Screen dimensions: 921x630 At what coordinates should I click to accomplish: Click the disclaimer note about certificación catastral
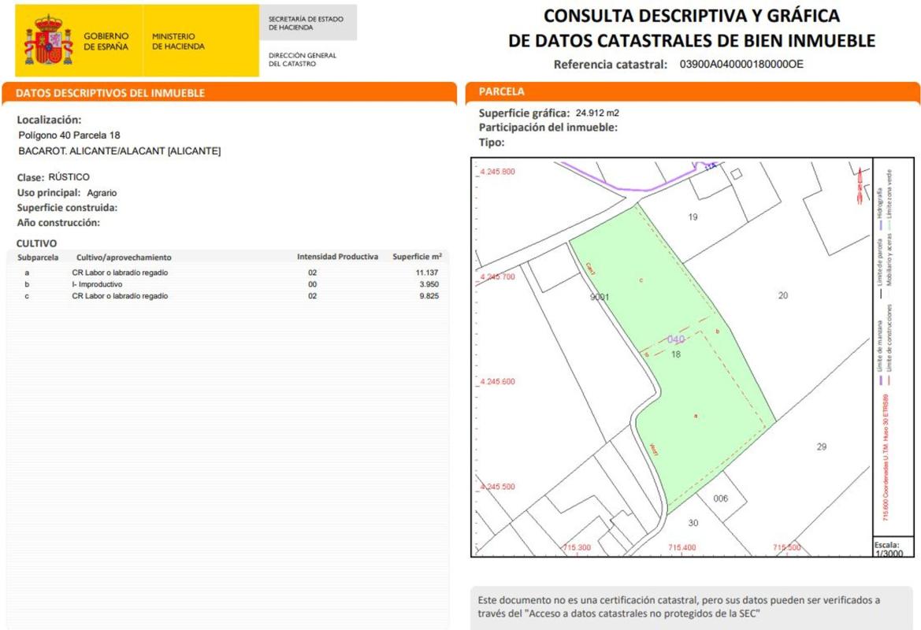[678, 607]
